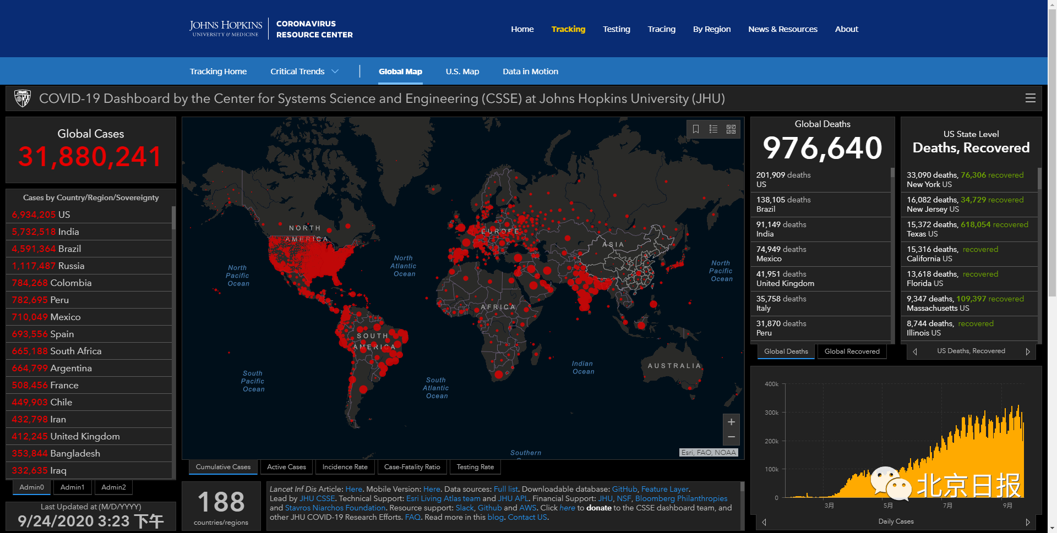This screenshot has height=533, width=1057.
Task: Zoom out with the map minus button
Action: click(x=731, y=437)
